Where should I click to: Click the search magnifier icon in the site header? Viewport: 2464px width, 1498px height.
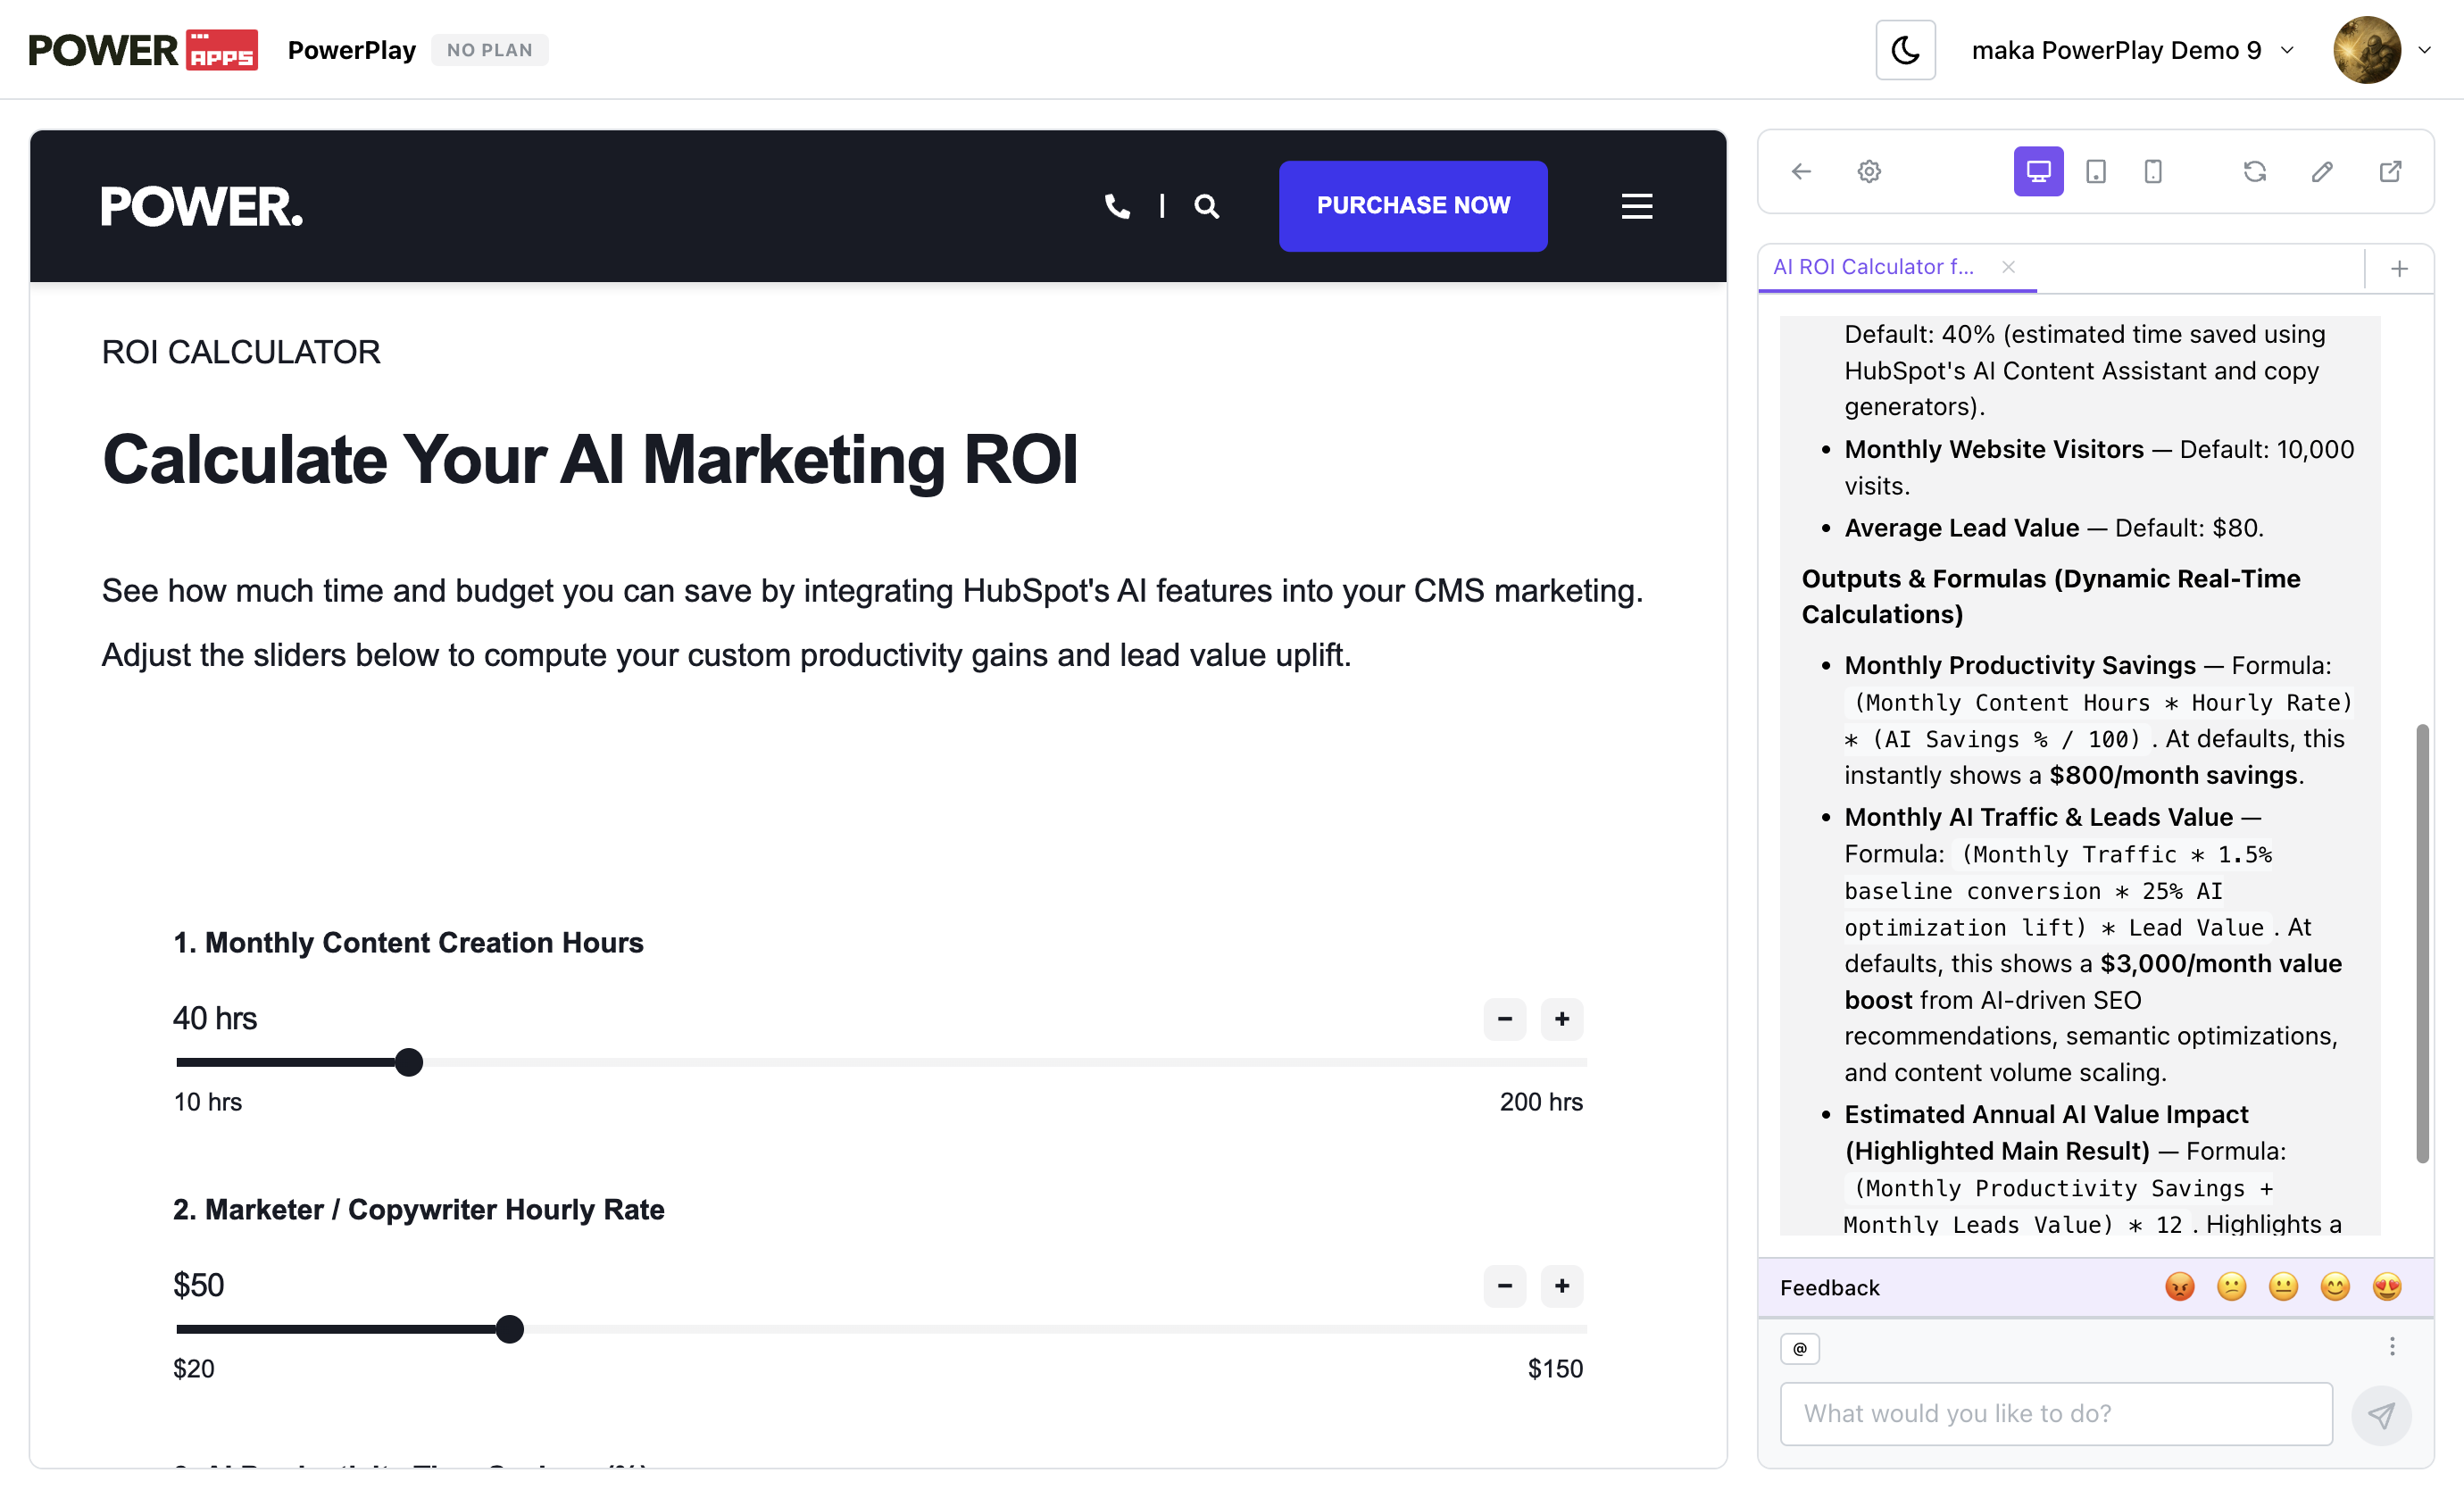click(1206, 206)
